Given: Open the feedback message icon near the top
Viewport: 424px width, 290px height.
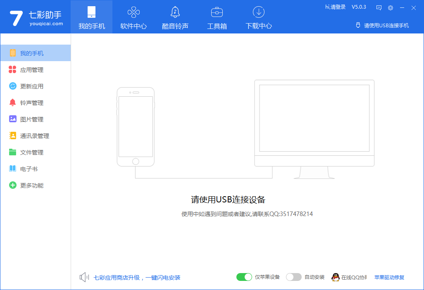Looking at the screenshot, I should coord(379,8).
